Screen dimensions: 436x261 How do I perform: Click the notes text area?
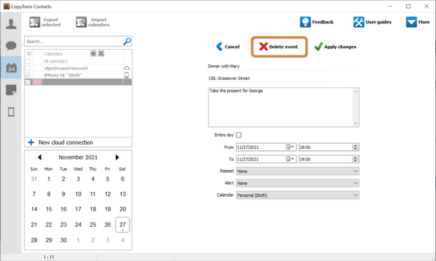point(280,107)
